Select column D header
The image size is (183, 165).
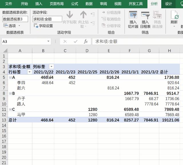[x=87, y=51]
